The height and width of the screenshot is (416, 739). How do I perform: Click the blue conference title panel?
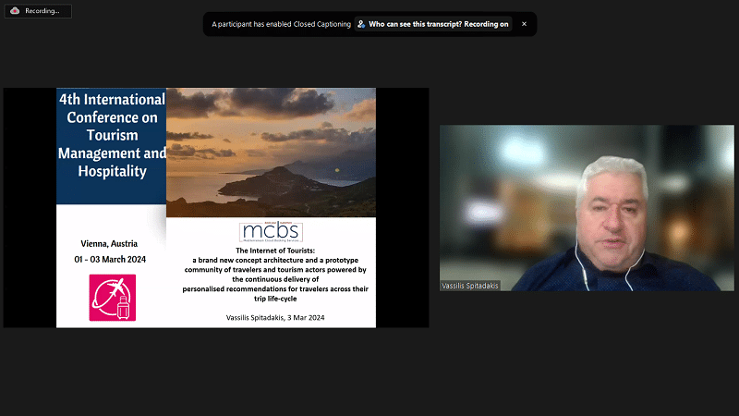[112, 148]
